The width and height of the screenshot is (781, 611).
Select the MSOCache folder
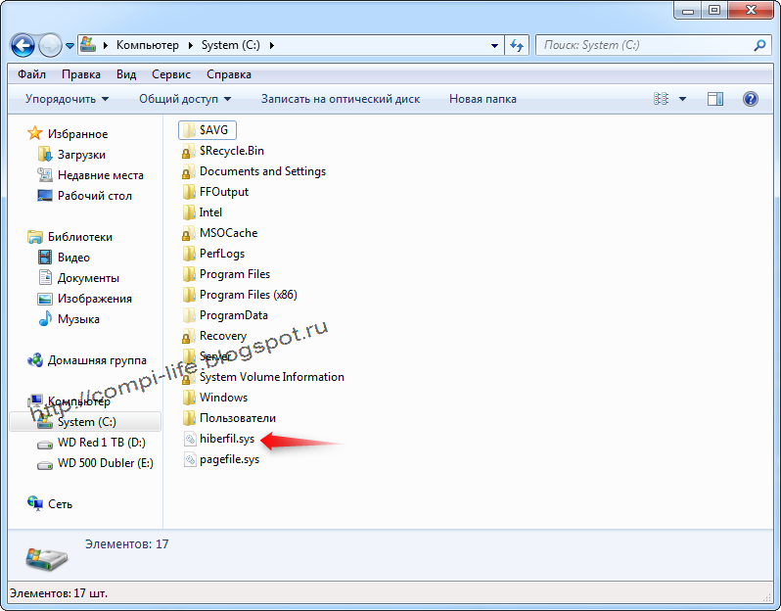coord(228,233)
